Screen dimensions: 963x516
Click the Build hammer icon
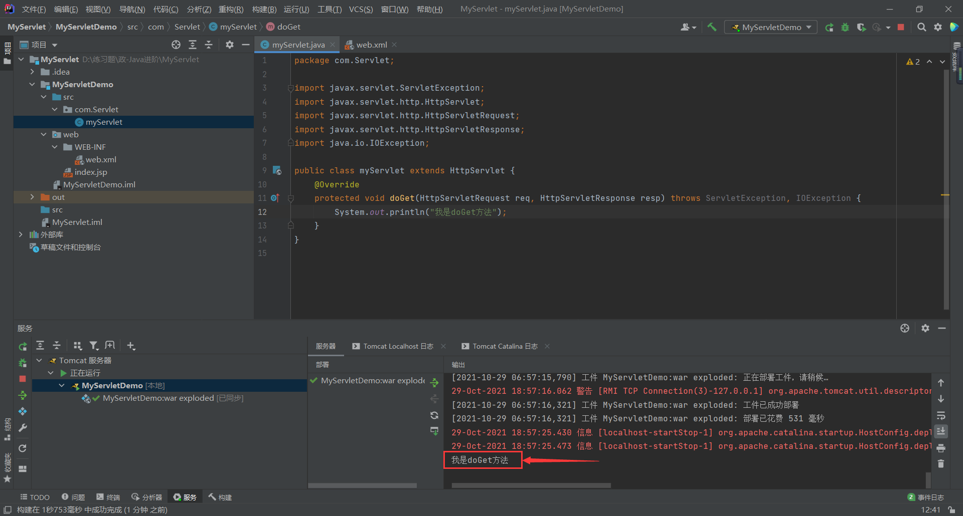[x=712, y=27]
